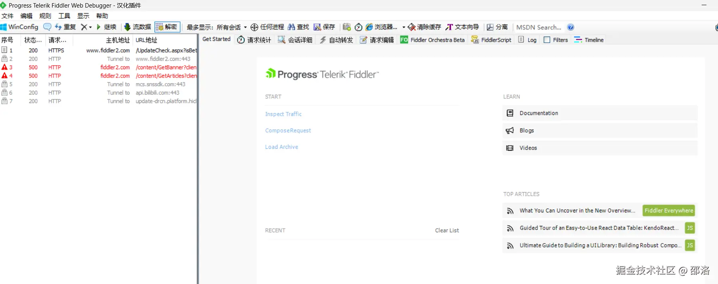Click the ComposeRequest link
Screen dimensions: 718x284
pos(288,130)
